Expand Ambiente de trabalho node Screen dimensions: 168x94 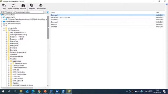(x=2, y=21)
